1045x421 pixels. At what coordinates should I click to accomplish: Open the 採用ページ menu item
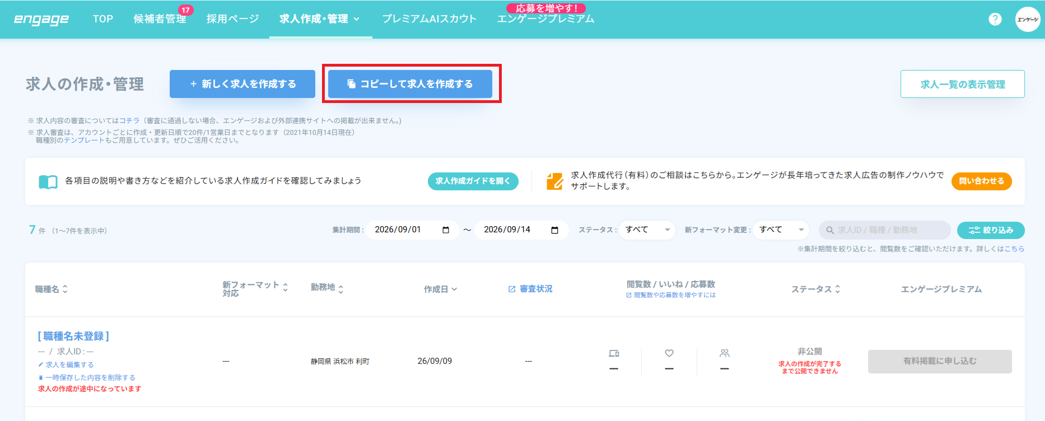232,19
